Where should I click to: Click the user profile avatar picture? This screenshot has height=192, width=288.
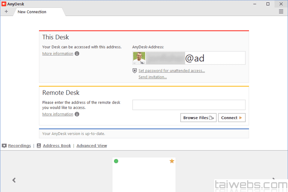coord(139,58)
